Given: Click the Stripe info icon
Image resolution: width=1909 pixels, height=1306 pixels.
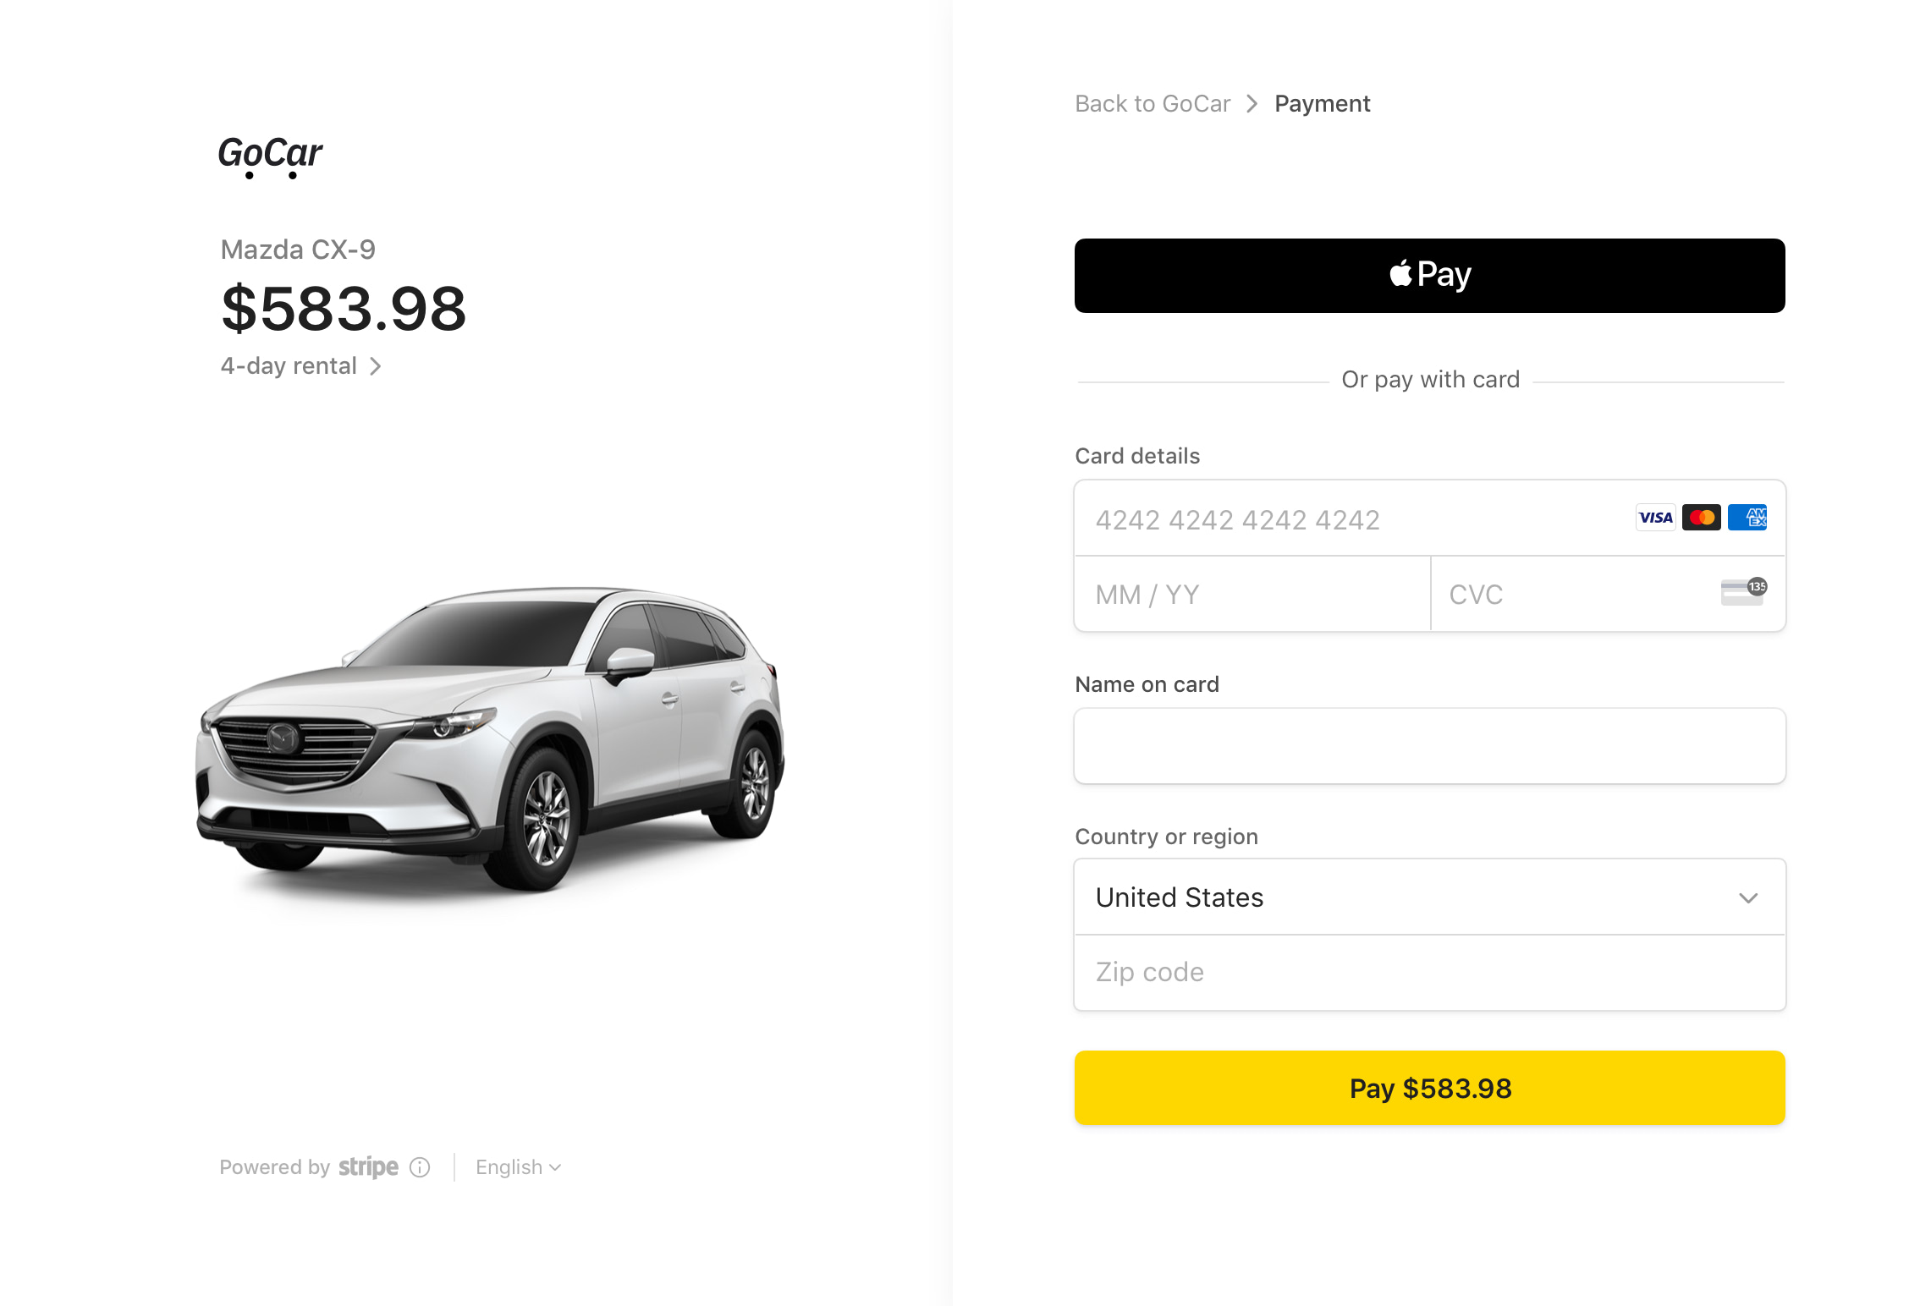Looking at the screenshot, I should (420, 1167).
